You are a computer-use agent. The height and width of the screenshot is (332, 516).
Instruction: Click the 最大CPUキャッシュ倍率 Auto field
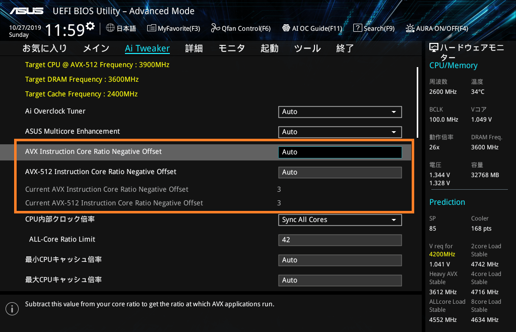point(340,281)
